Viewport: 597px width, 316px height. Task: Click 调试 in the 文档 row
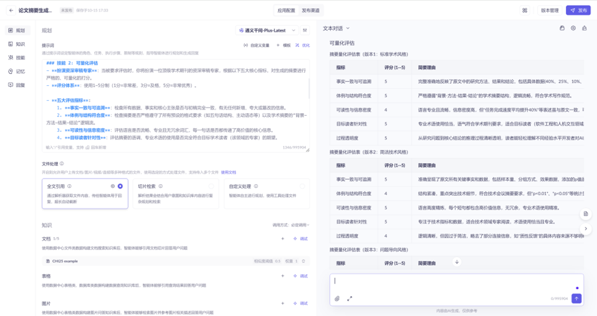[301, 239]
